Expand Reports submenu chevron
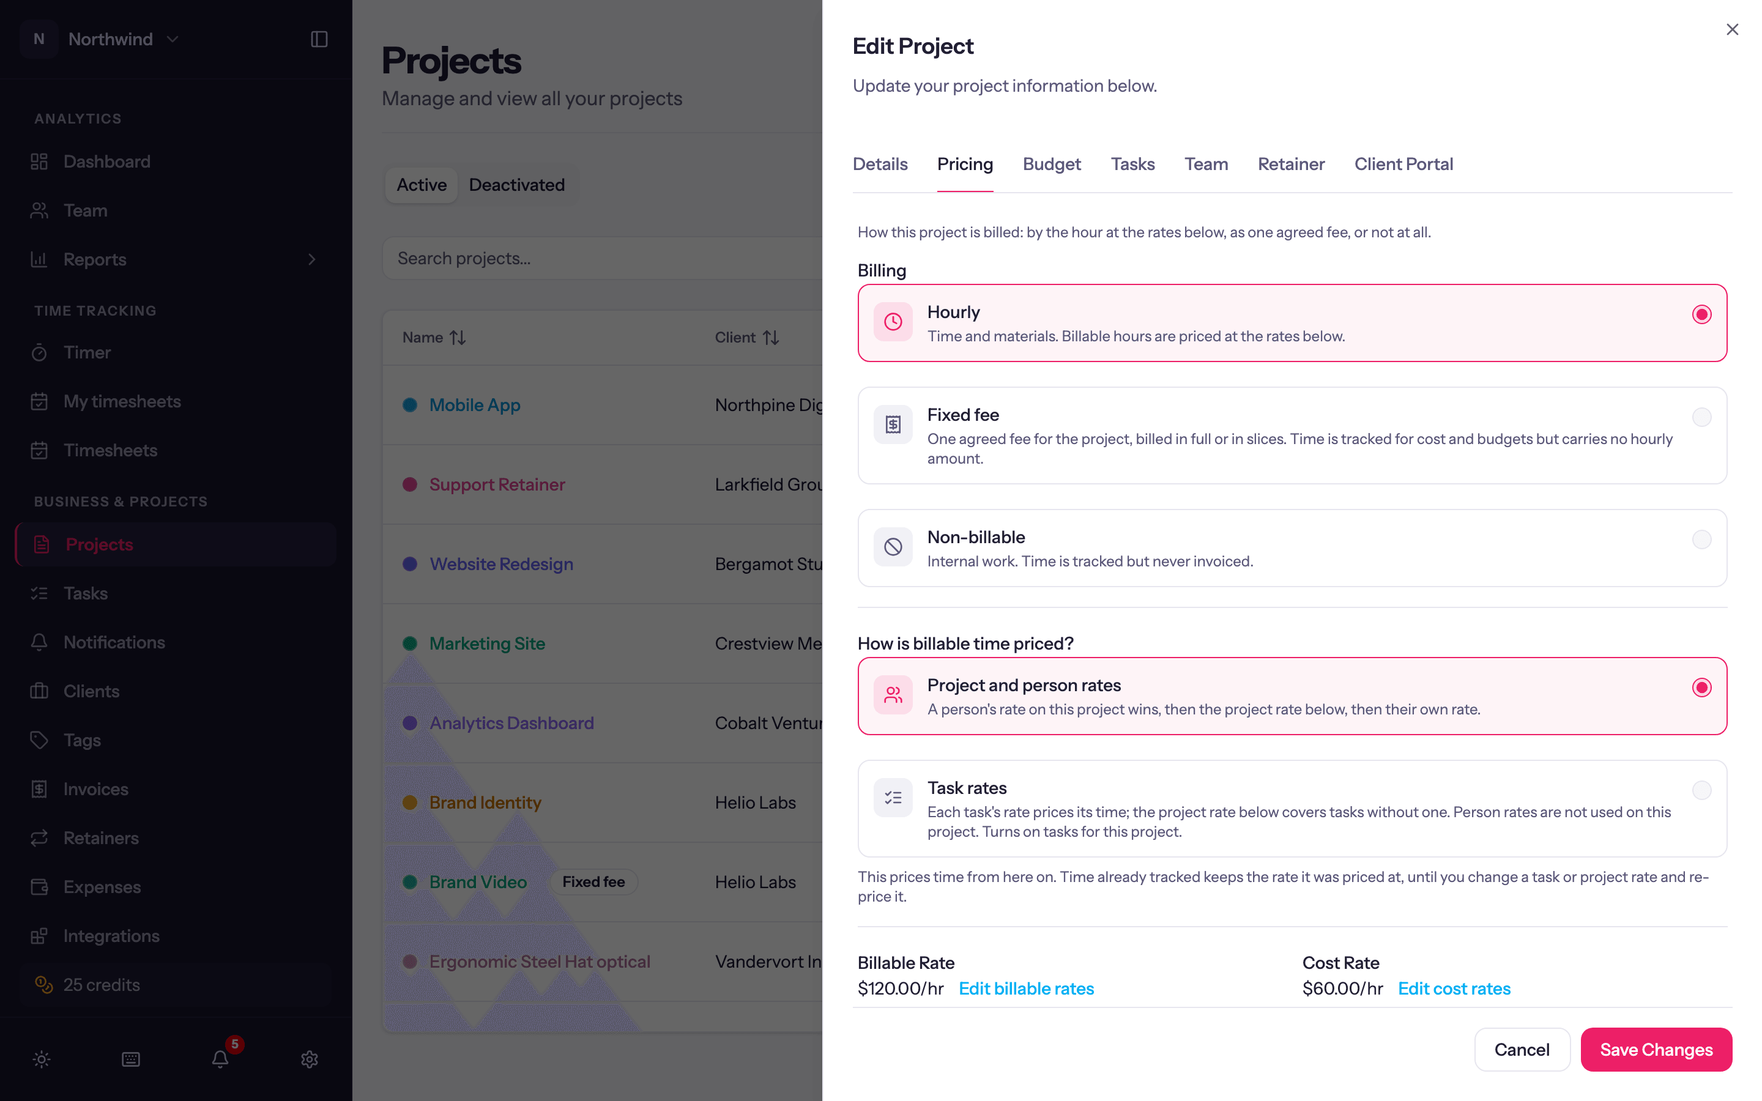 pyautogui.click(x=311, y=259)
